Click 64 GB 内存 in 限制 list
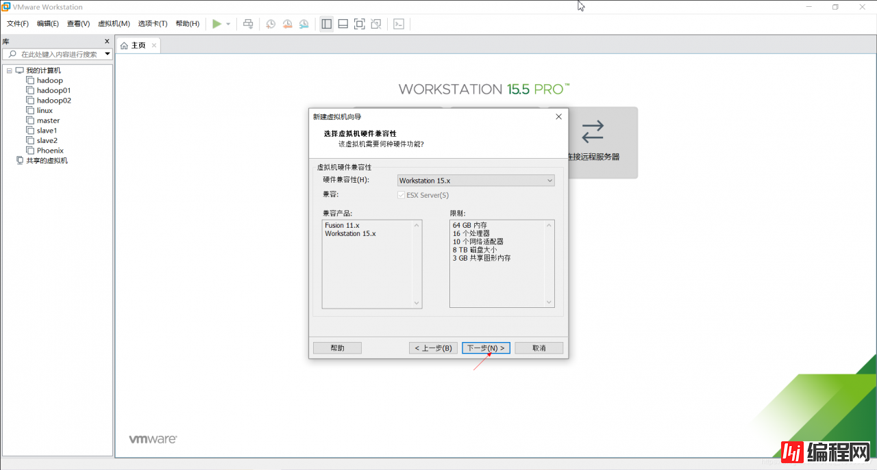This screenshot has height=470, width=877. point(469,225)
